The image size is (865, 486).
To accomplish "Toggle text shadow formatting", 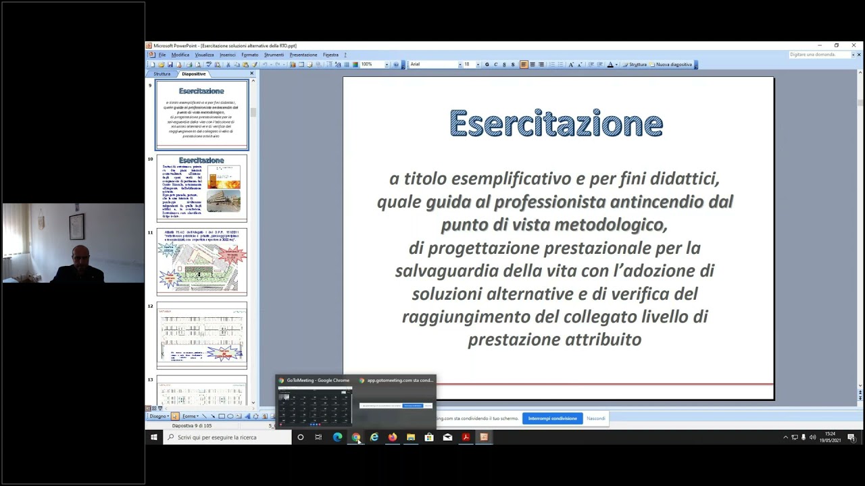I will tap(513, 64).
